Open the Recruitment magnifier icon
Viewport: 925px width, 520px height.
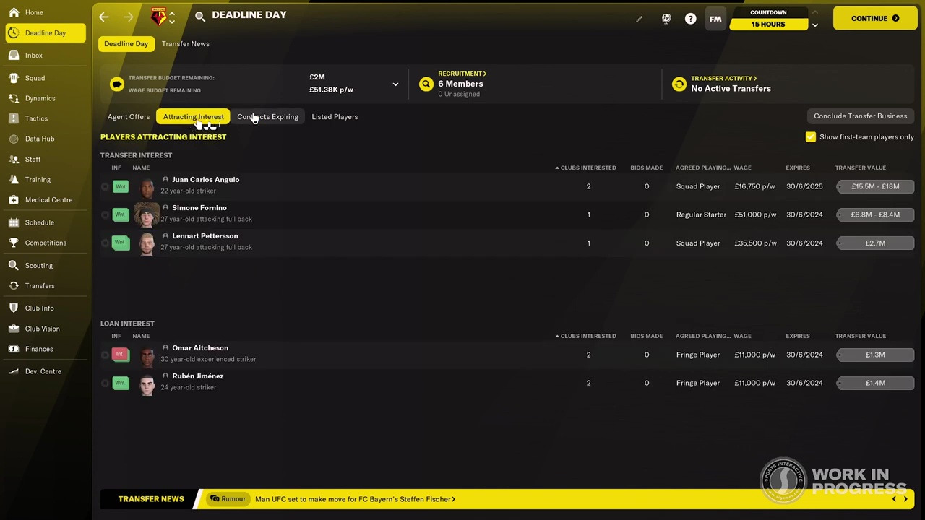[x=426, y=84]
